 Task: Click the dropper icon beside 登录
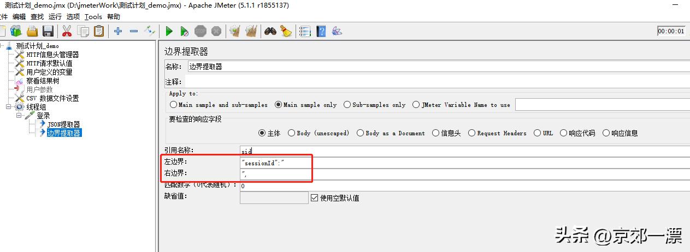tap(30, 116)
